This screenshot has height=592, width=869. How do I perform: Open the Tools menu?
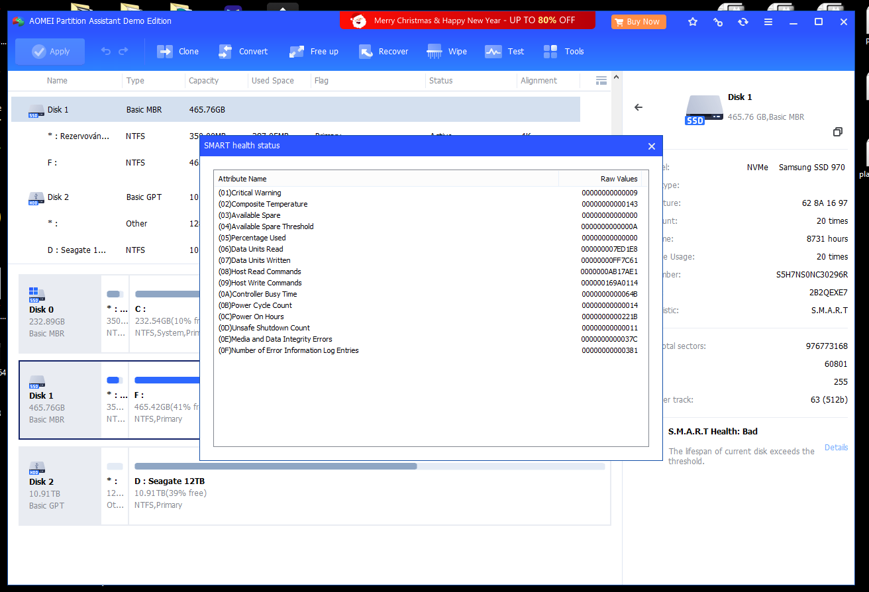click(563, 52)
